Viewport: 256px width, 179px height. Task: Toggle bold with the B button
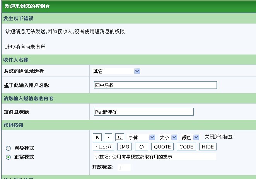[97, 137]
